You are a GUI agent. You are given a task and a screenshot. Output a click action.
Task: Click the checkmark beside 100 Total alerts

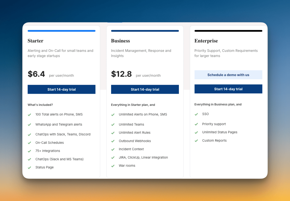tap(29, 114)
